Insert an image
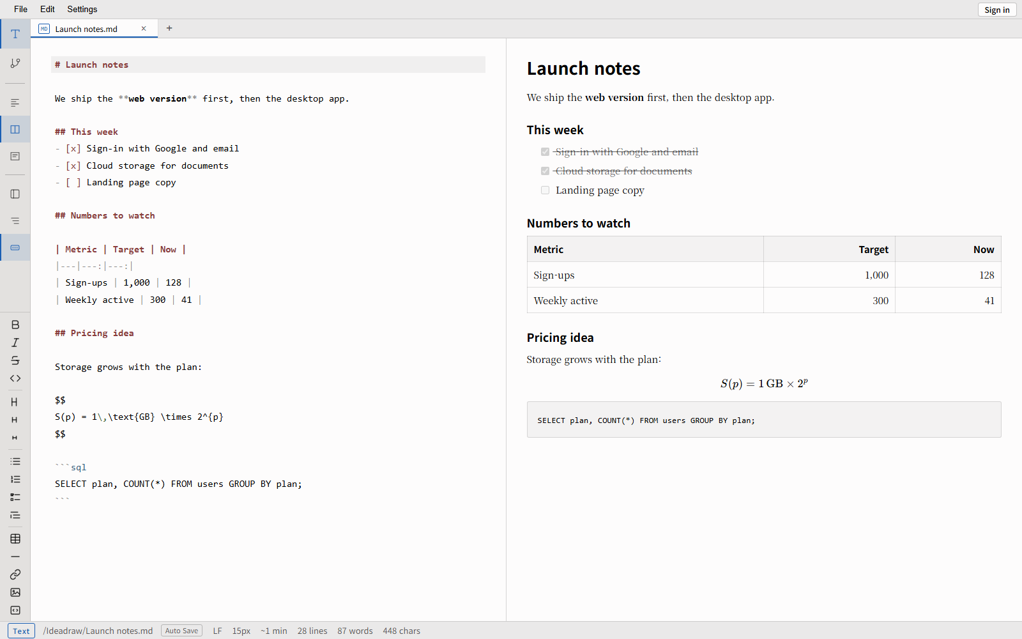The width and height of the screenshot is (1022, 639). [15, 592]
